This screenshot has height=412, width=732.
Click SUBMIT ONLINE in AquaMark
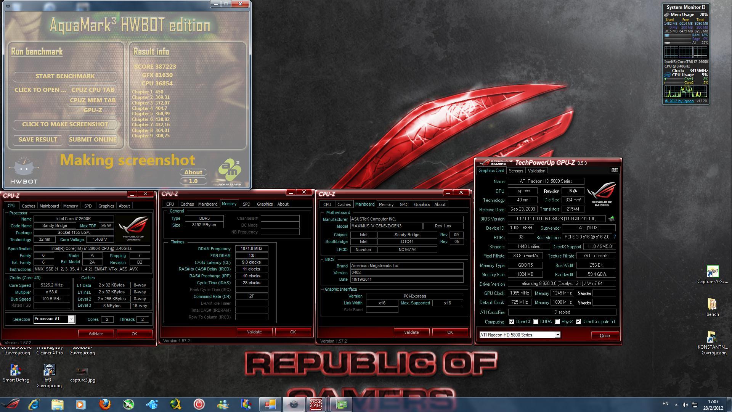click(x=93, y=140)
